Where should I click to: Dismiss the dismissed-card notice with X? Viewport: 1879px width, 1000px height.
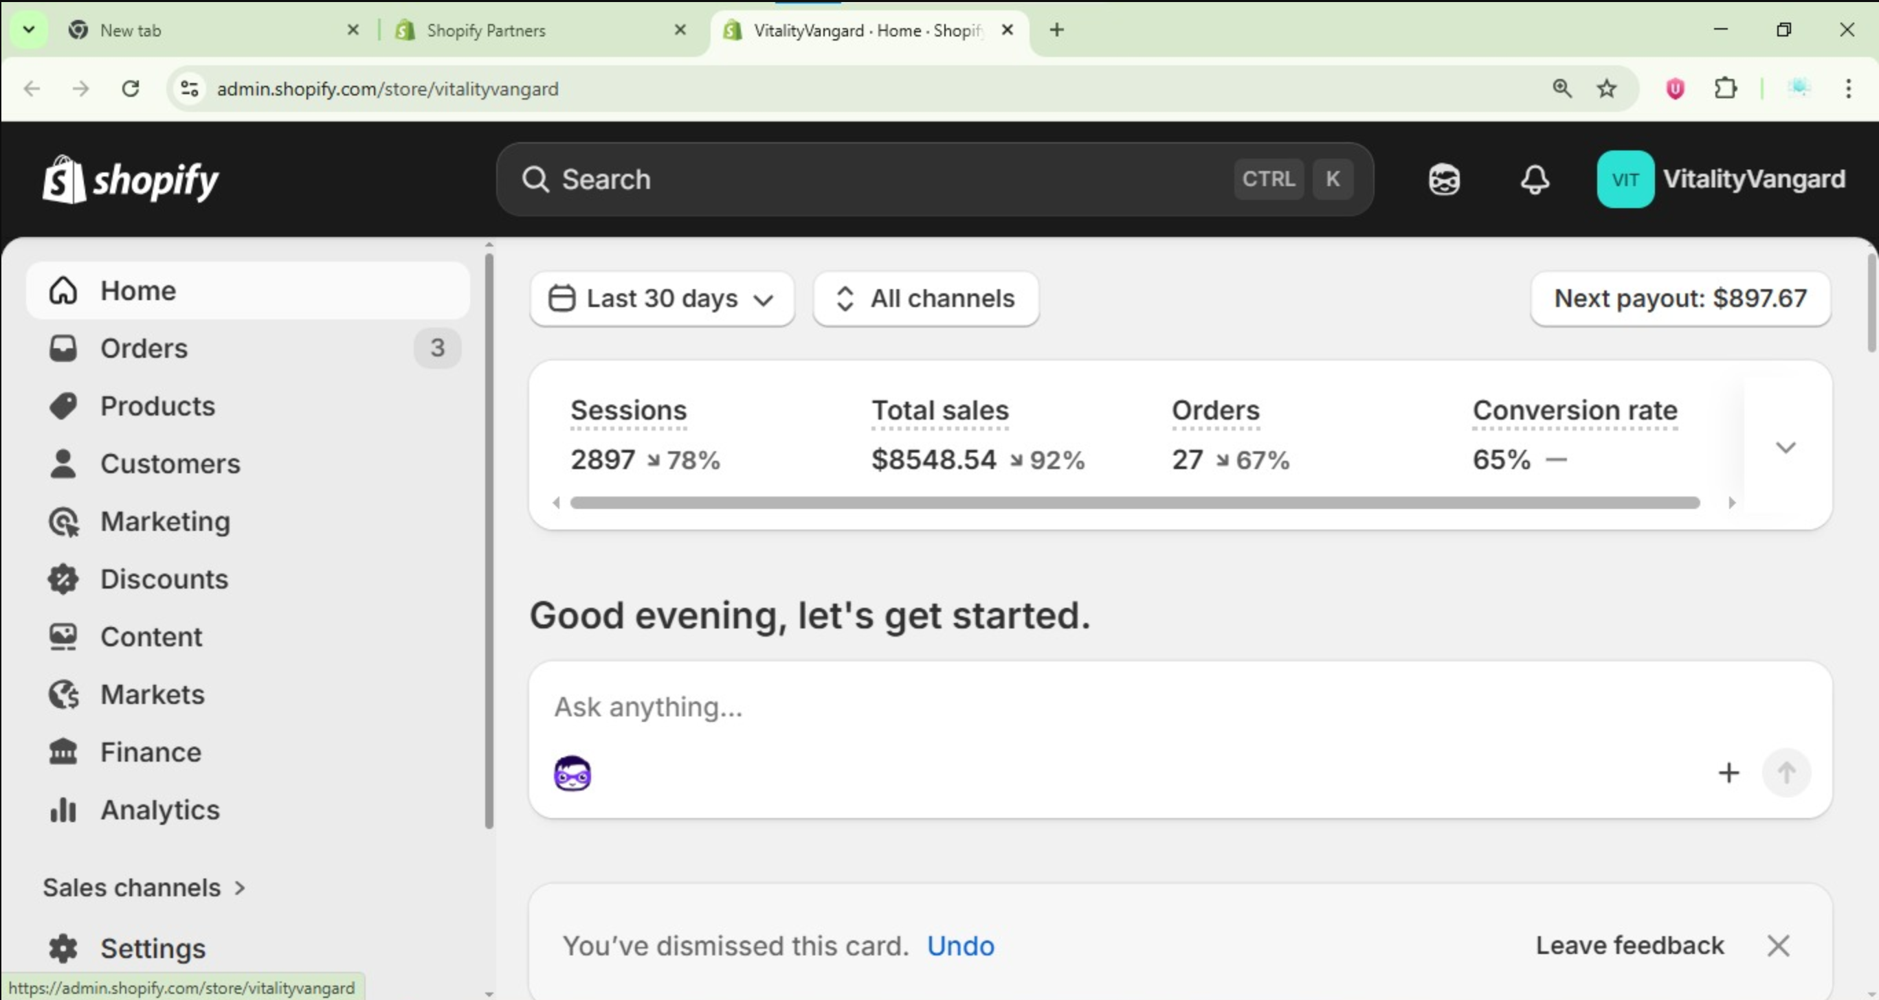pos(1777,945)
